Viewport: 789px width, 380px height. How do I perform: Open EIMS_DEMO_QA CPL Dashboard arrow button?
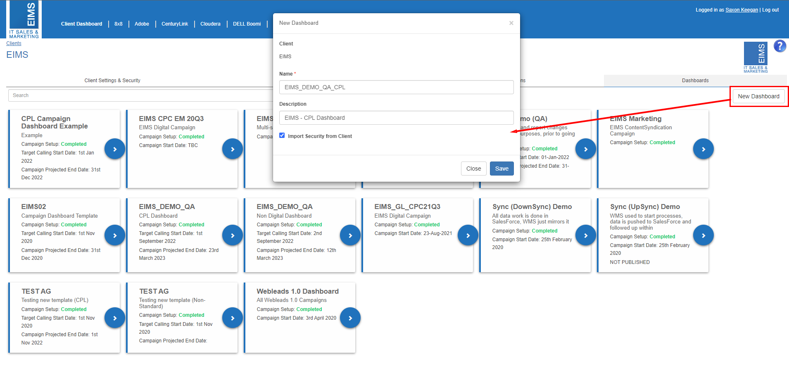point(233,235)
